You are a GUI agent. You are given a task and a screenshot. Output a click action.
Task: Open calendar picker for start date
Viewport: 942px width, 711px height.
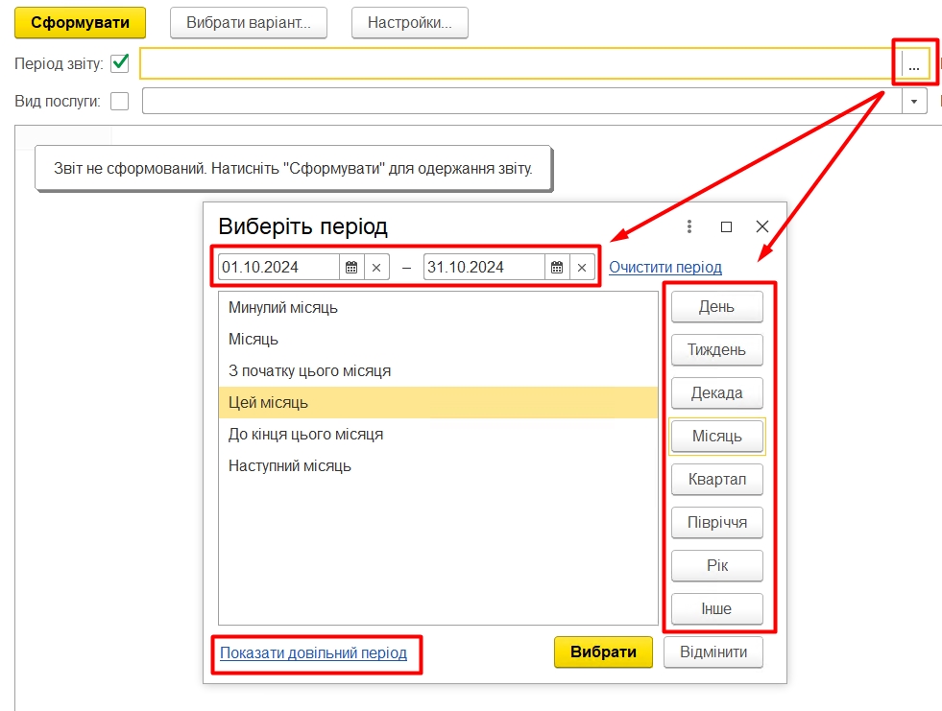(351, 268)
